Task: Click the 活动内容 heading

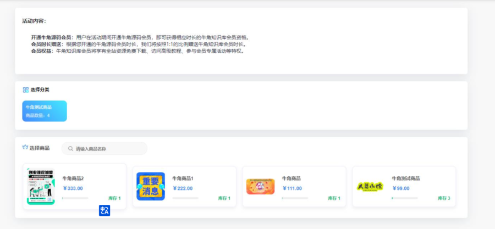Action: tap(35, 21)
